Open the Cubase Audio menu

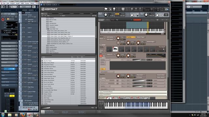click(x=18, y=4)
